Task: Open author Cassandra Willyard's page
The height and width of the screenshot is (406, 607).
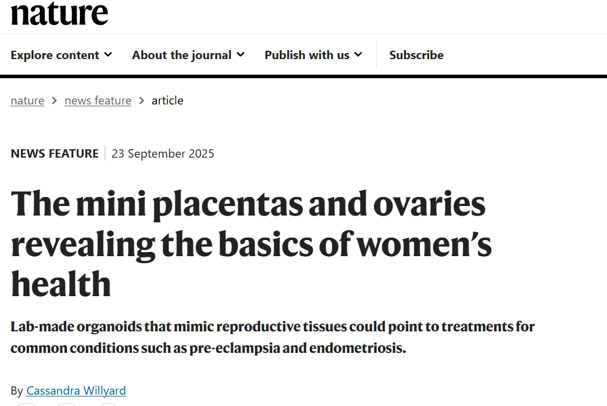Action: tap(76, 390)
